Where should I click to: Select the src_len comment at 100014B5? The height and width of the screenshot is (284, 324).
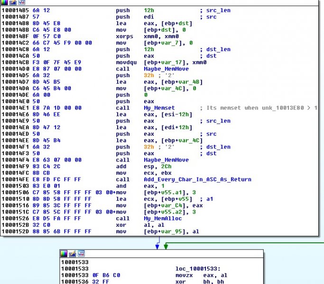point(218,10)
